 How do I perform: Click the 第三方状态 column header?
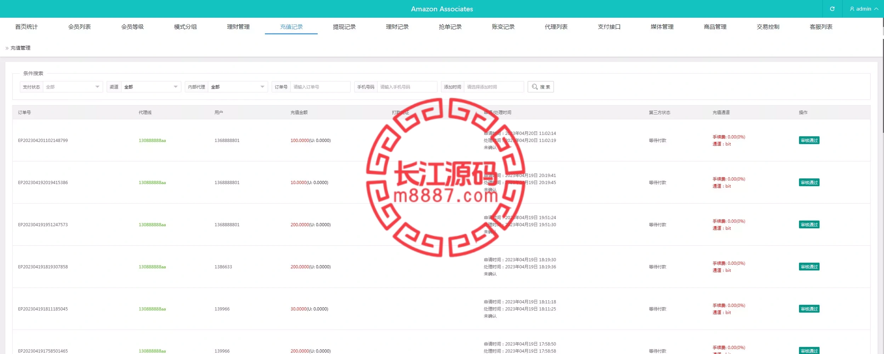659,113
